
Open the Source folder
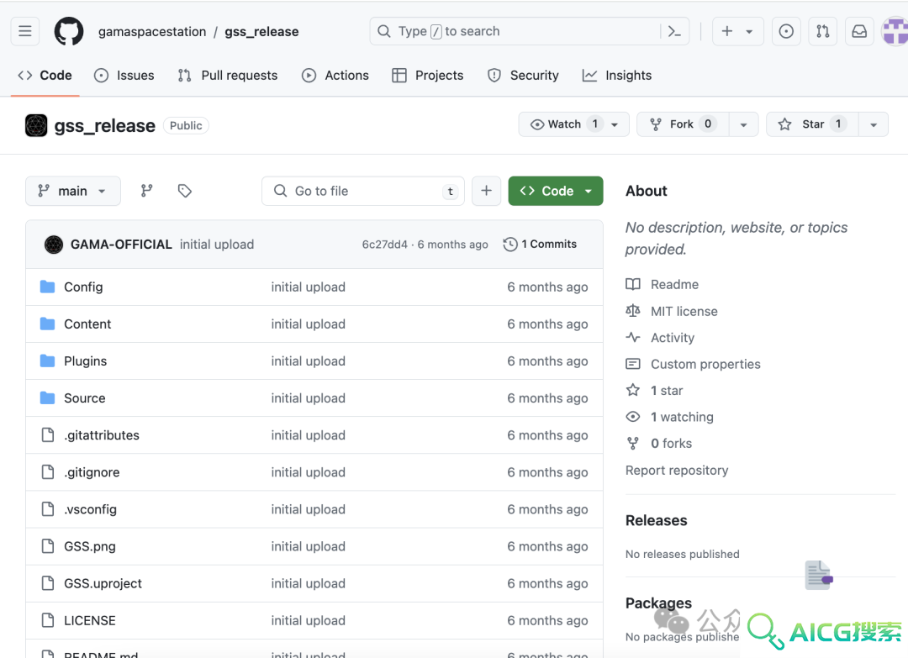[x=85, y=398]
